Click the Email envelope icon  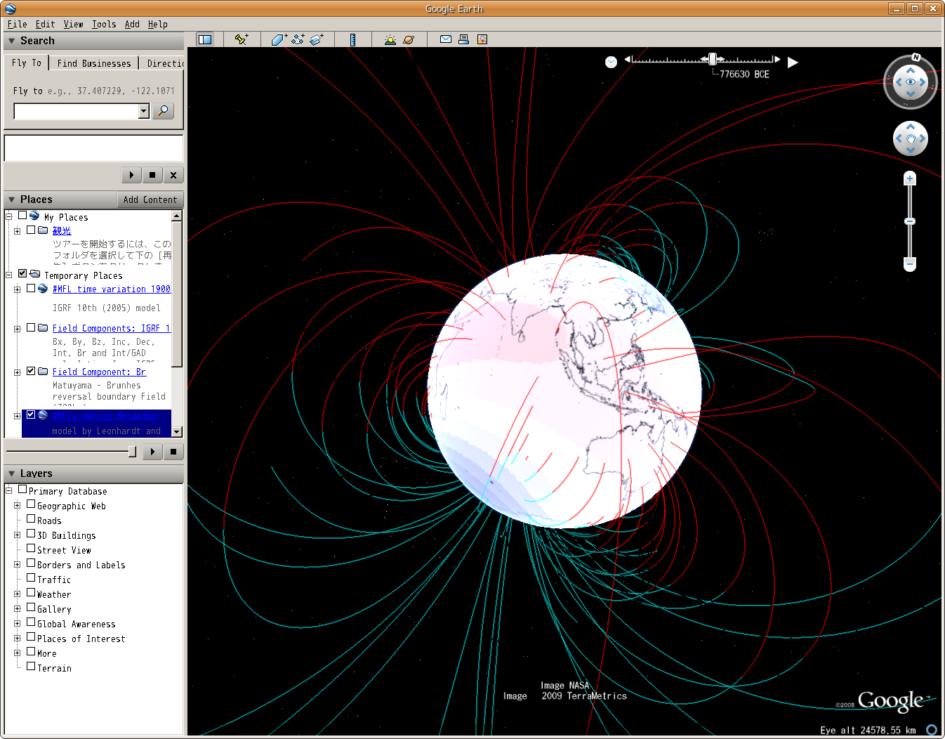(445, 39)
